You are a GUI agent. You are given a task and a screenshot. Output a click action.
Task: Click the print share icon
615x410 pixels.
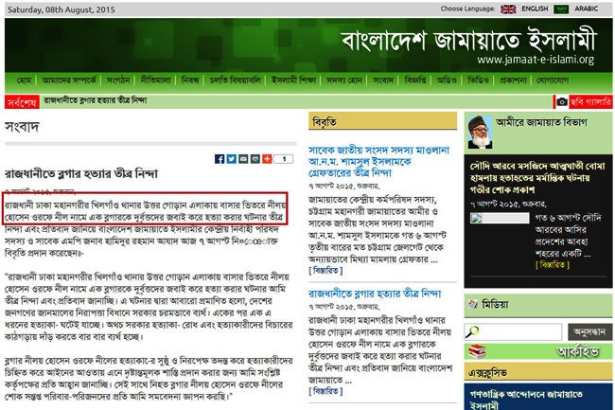pos(255,159)
